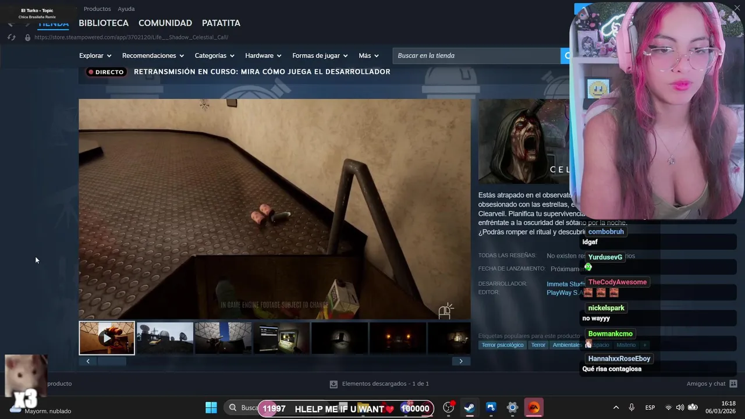Open the DIRECTO live broadcast badge

[107, 72]
